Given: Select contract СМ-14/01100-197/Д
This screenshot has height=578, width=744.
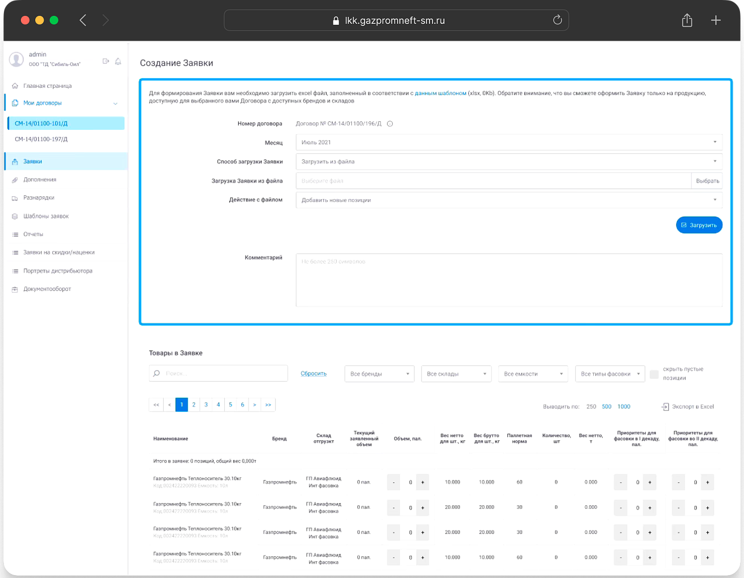Looking at the screenshot, I should 41,139.
